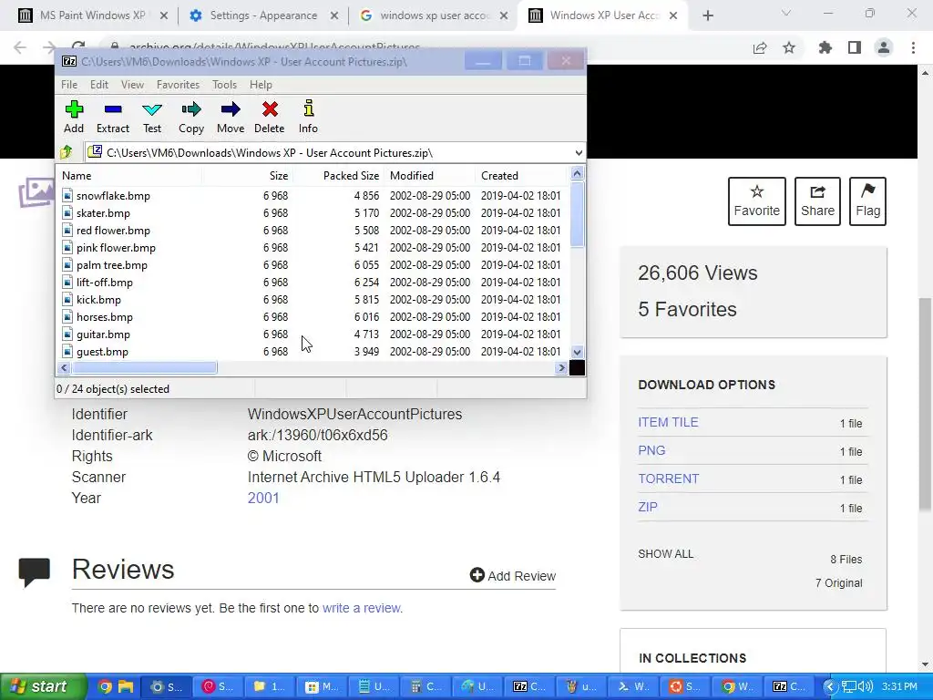Click the Add icon in 7-Zip toolbar
The height and width of the screenshot is (700, 933).
74,109
